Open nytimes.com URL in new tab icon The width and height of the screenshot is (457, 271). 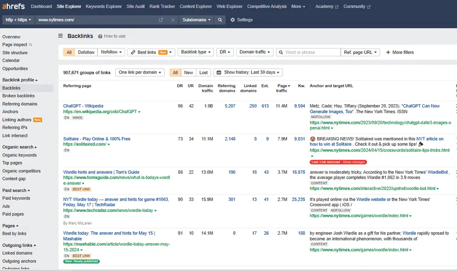161,20
